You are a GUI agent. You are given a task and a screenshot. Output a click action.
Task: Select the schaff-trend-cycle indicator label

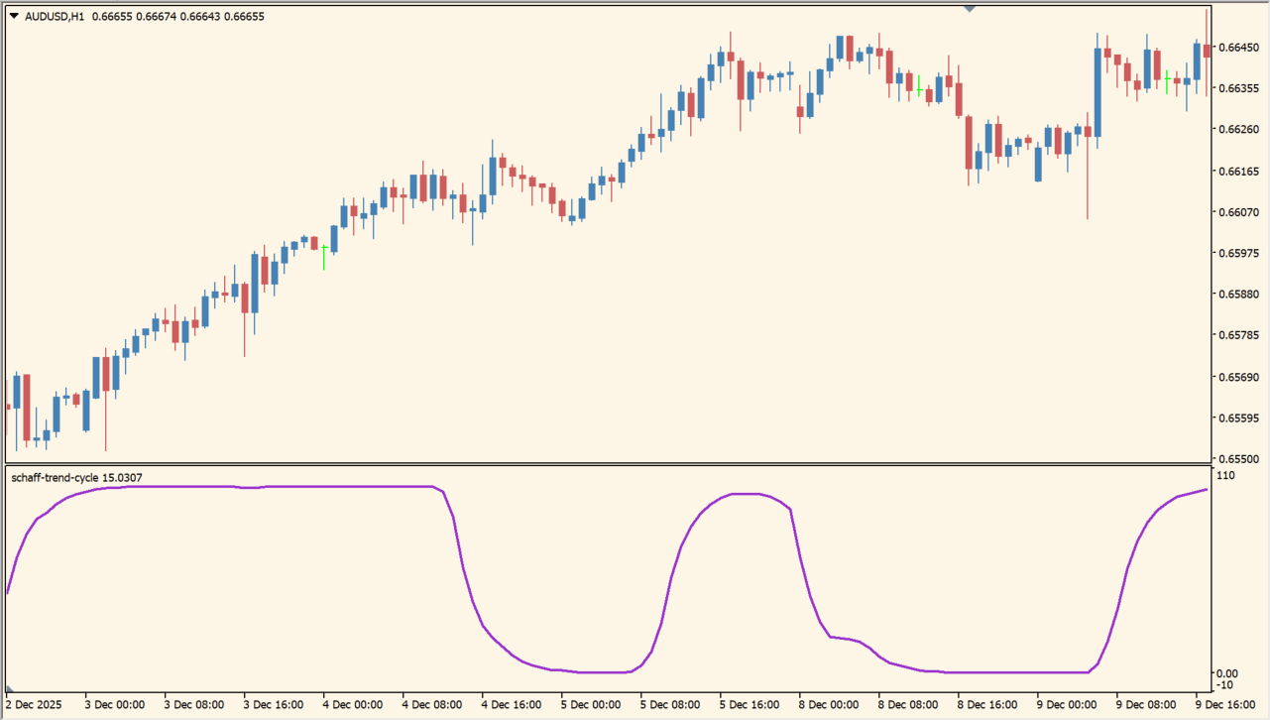(76, 478)
